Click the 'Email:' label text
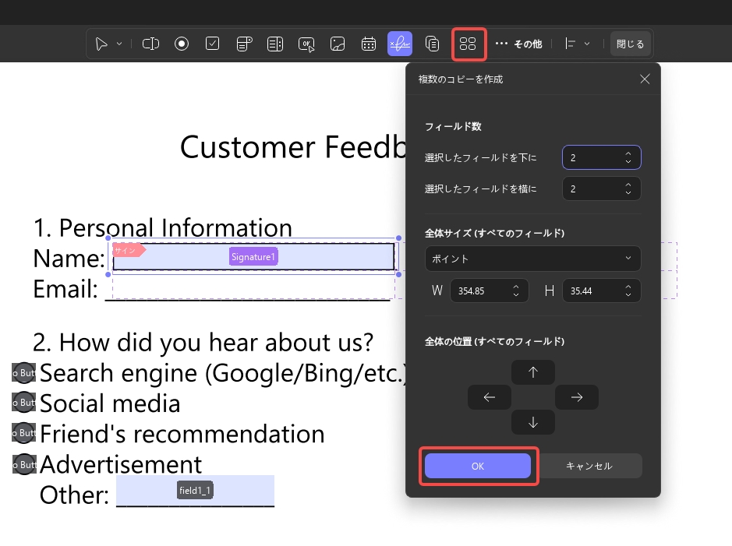Screen dimensions: 732x546 (65, 289)
